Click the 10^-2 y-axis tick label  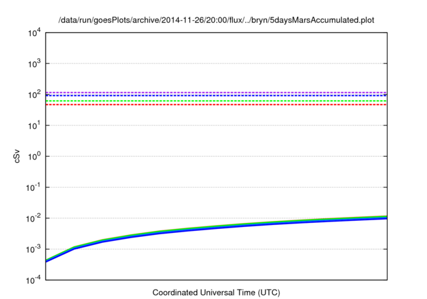pyautogui.click(x=33, y=219)
